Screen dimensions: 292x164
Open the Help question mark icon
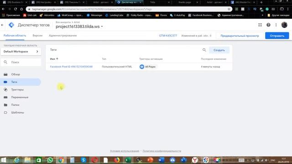(x=268, y=25)
